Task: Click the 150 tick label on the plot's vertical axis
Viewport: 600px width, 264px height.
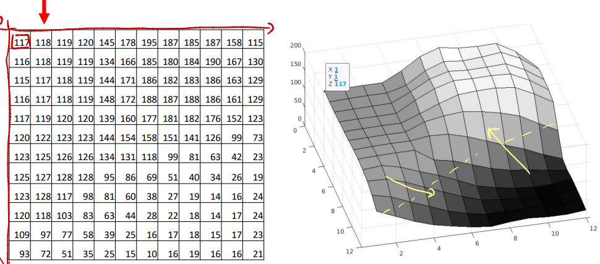Action: coord(296,64)
